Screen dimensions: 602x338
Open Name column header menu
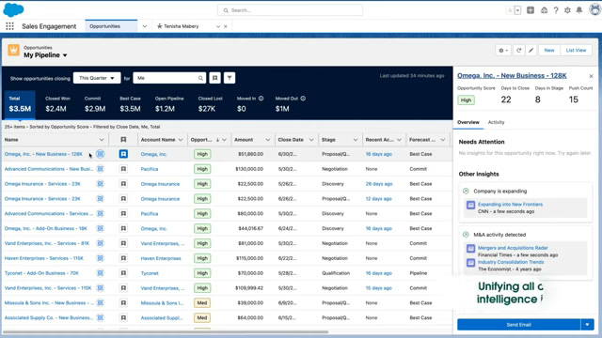102,140
